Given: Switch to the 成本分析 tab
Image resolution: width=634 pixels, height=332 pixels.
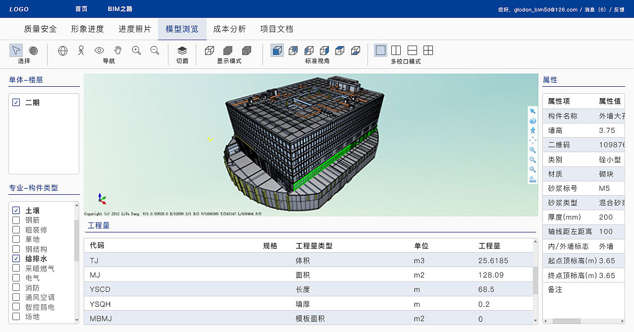Looking at the screenshot, I should (229, 29).
